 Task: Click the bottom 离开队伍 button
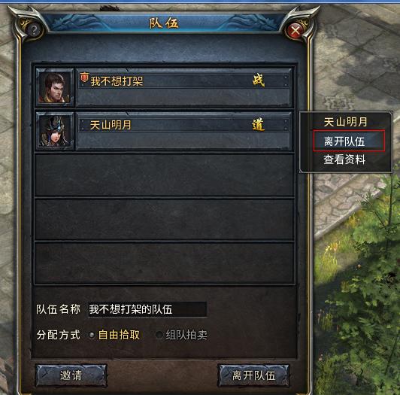(253, 375)
